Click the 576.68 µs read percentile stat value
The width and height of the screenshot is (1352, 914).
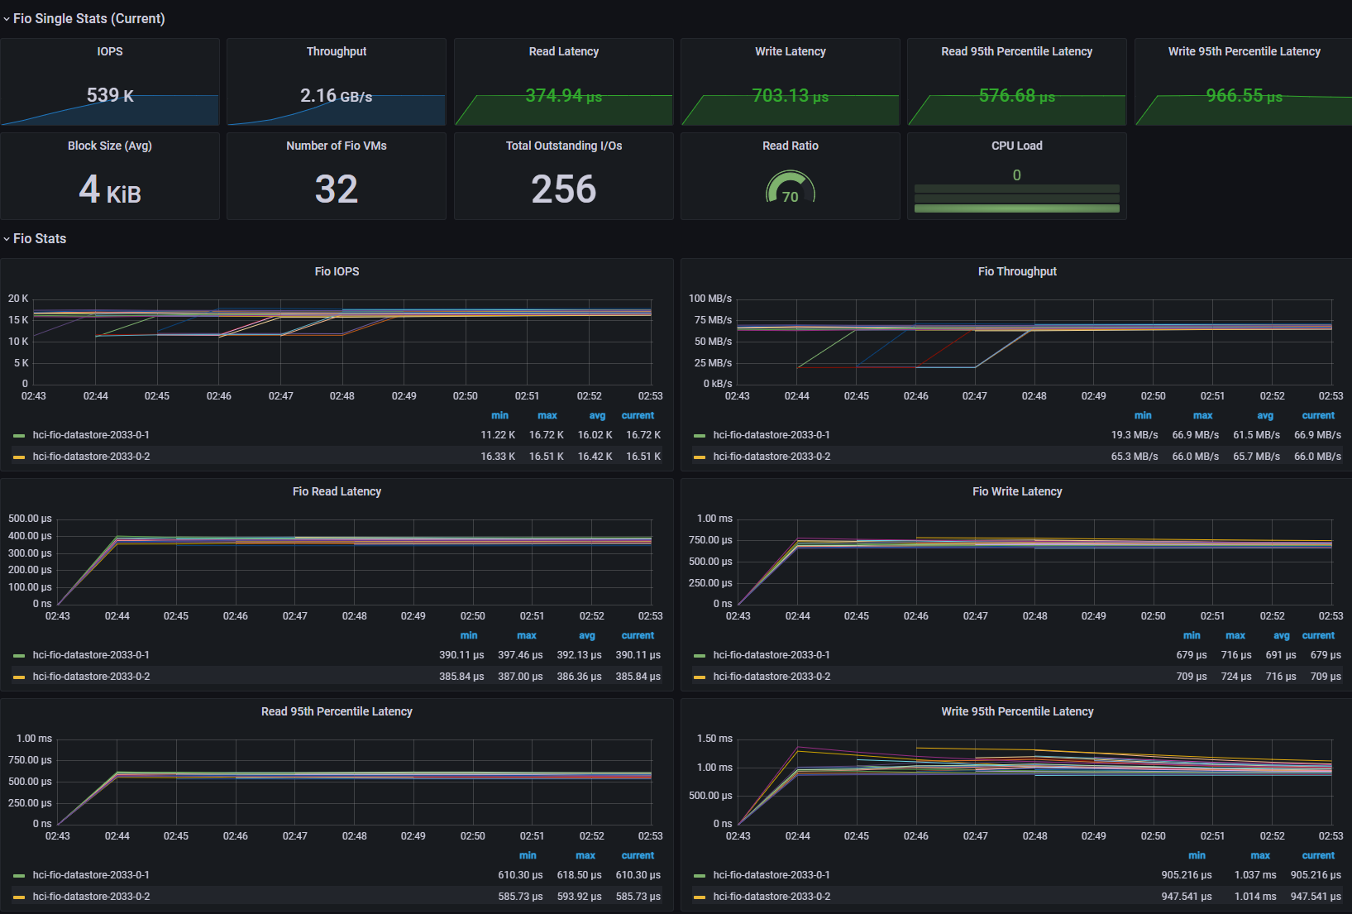pos(1017,95)
